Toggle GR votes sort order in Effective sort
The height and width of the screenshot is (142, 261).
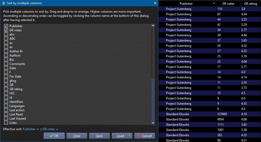click(x=50, y=129)
